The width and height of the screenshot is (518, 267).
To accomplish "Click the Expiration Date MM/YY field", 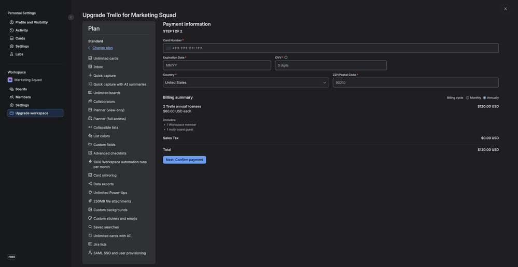I will point(217,65).
